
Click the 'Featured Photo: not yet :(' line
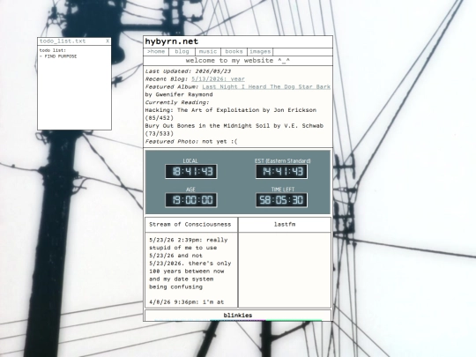coord(191,141)
